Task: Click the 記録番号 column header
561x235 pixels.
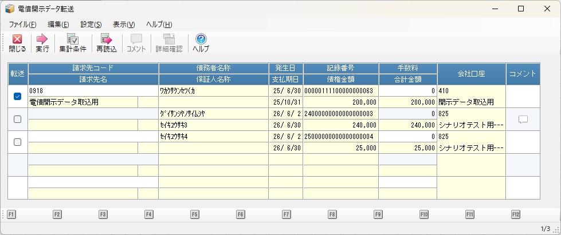Action: pyautogui.click(x=341, y=68)
